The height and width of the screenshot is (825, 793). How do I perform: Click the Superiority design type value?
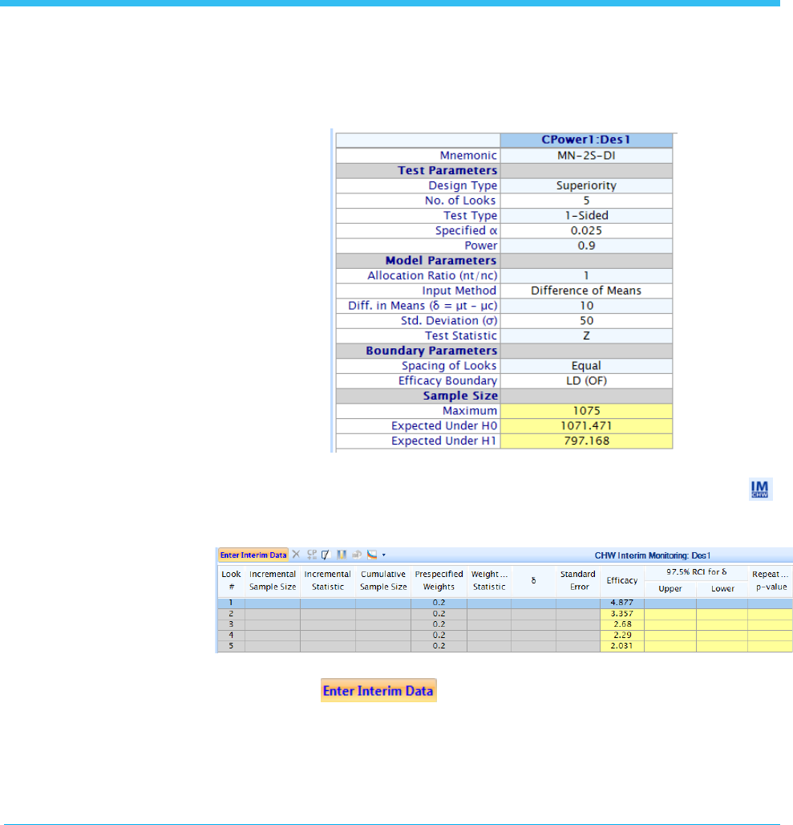[x=586, y=185]
